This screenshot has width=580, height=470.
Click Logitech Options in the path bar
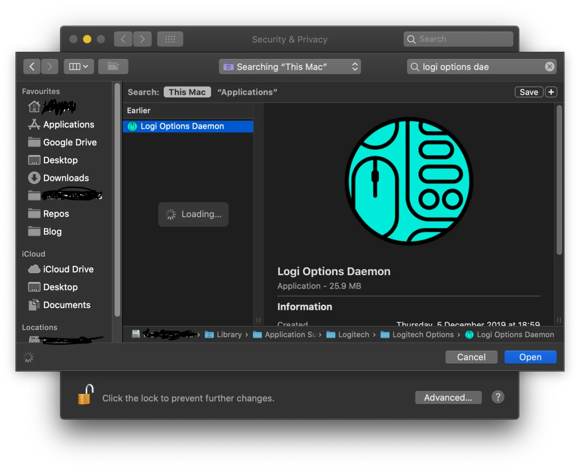point(417,335)
